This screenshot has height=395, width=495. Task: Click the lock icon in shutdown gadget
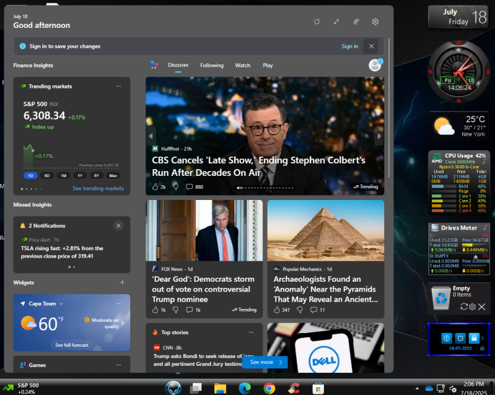(474, 338)
